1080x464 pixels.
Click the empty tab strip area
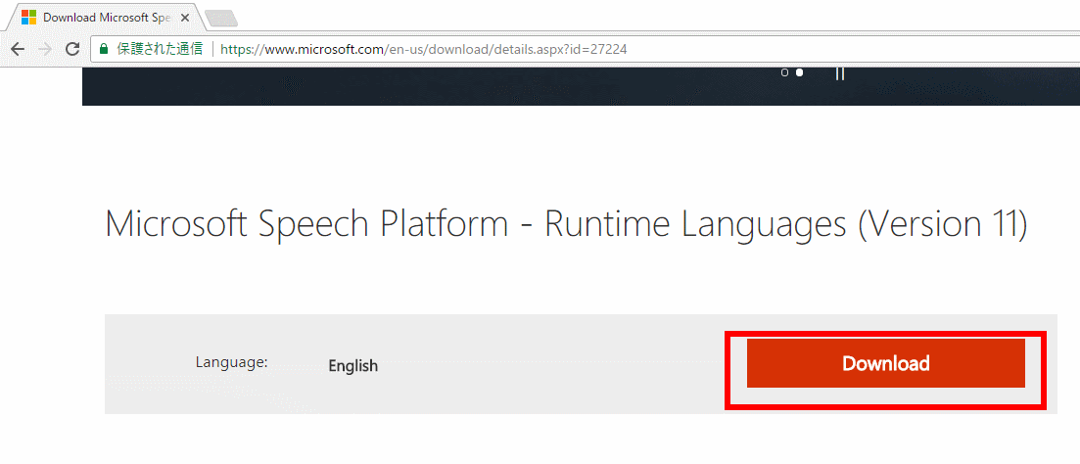636,16
